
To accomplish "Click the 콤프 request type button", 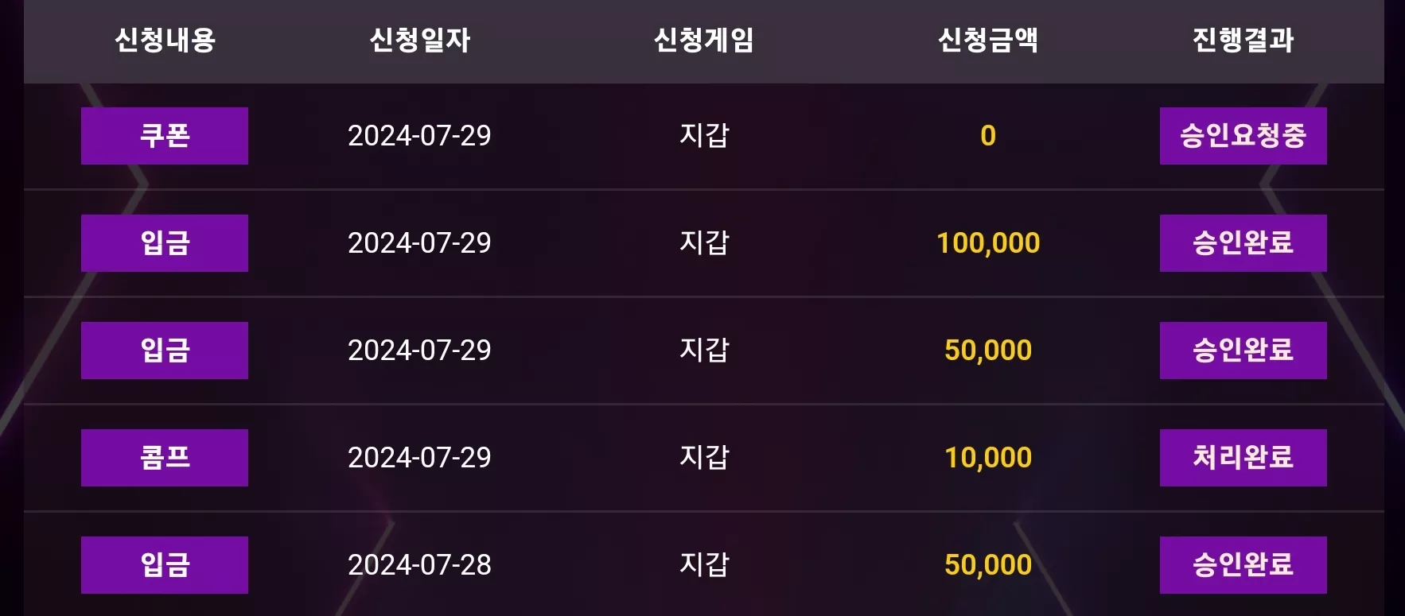I will pyautogui.click(x=165, y=458).
